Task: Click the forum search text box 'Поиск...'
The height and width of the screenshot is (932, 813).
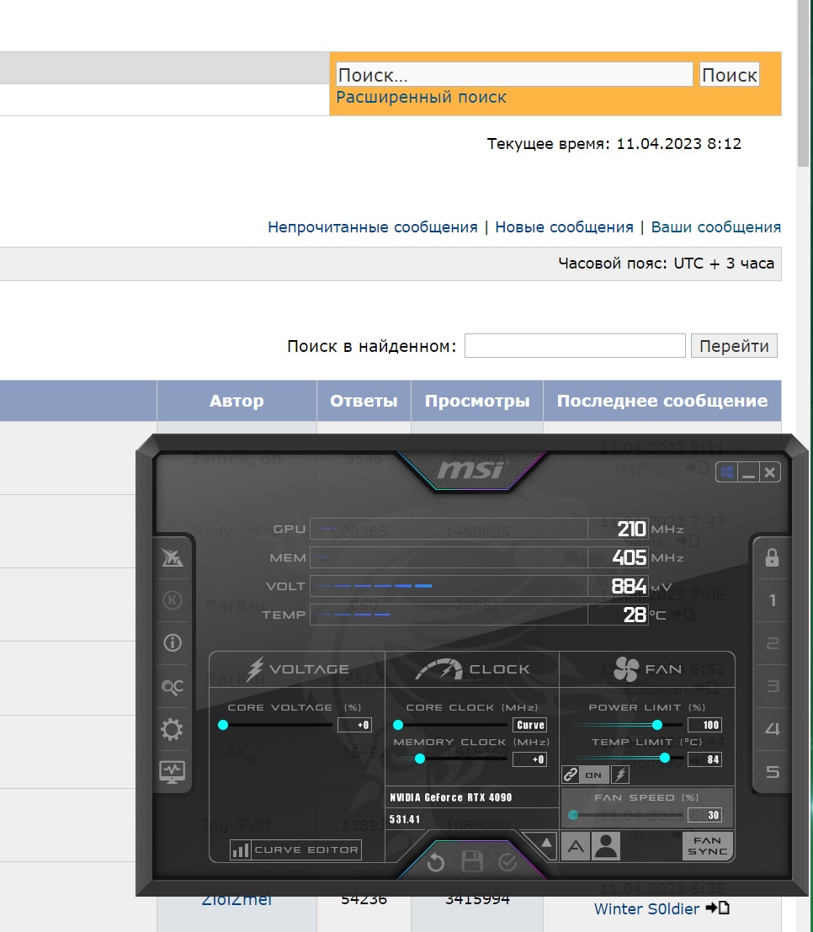Action: [x=514, y=75]
